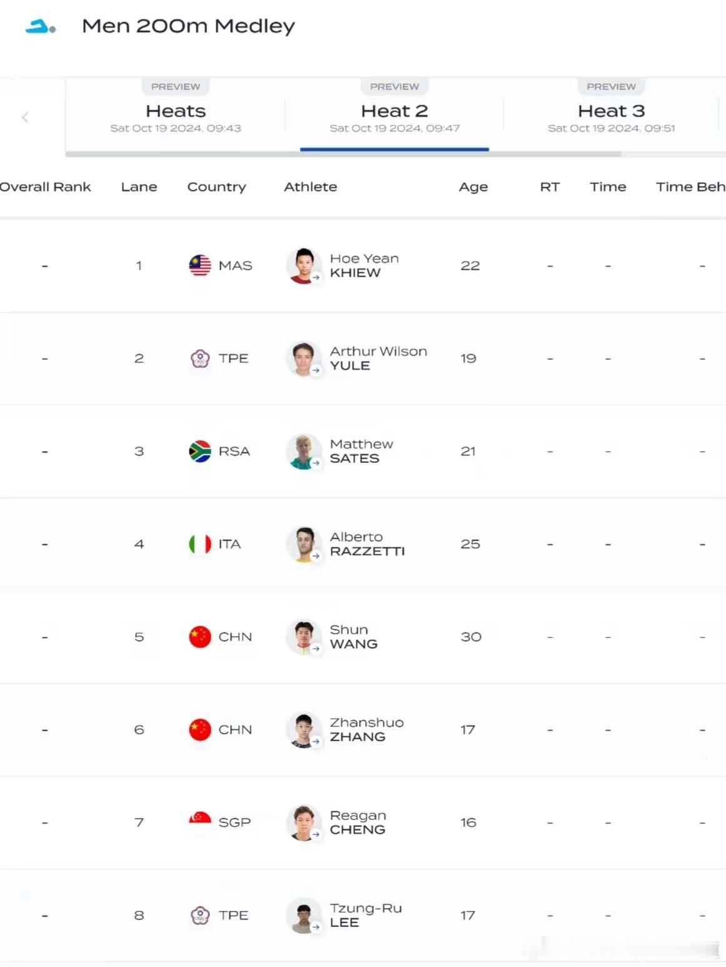Viewport: 726px width, 967px height.
Task: Click Zhanshuo Zhang's profile photo
Action: coord(304,730)
